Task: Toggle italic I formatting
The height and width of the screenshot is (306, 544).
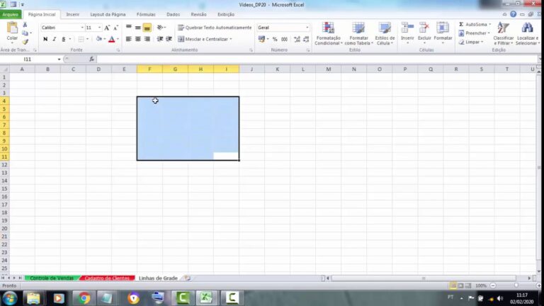Action: (x=55, y=39)
